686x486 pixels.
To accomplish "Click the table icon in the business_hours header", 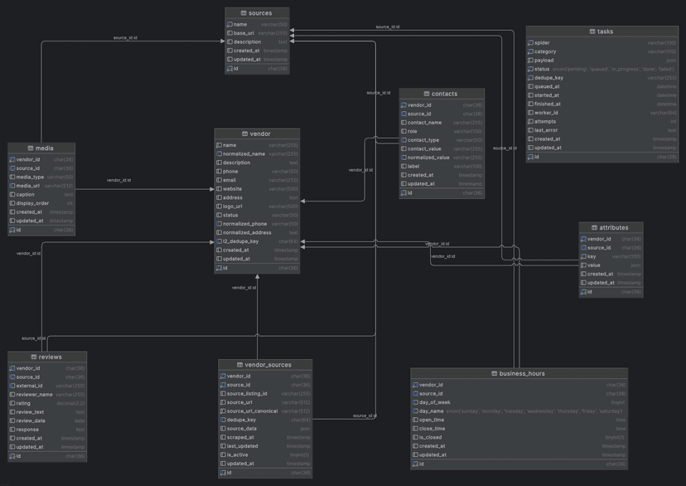I will click(495, 373).
